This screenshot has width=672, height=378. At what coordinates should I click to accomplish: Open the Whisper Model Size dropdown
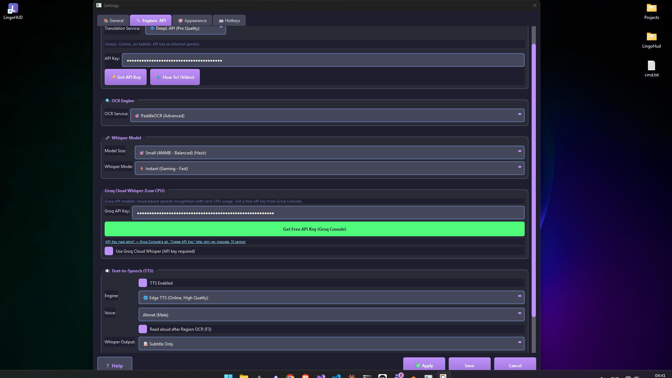coord(329,153)
